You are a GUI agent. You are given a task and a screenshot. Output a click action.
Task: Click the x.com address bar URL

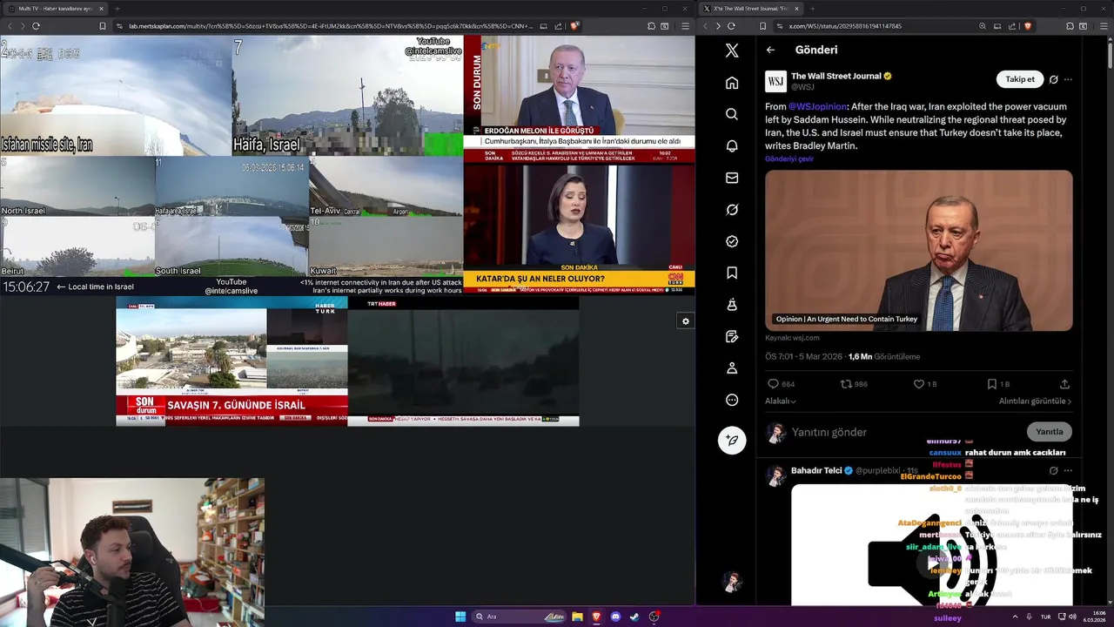point(845,26)
